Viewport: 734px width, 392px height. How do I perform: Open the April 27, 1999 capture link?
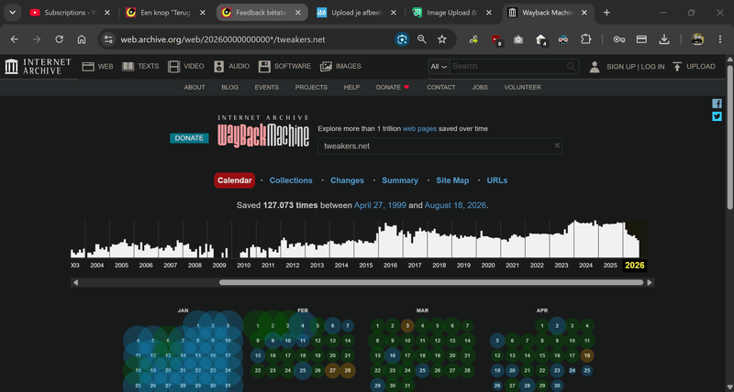click(x=380, y=205)
